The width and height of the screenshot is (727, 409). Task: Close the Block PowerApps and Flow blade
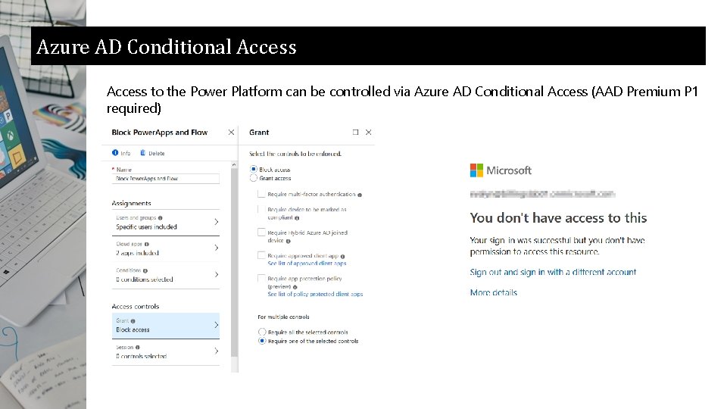(x=231, y=133)
